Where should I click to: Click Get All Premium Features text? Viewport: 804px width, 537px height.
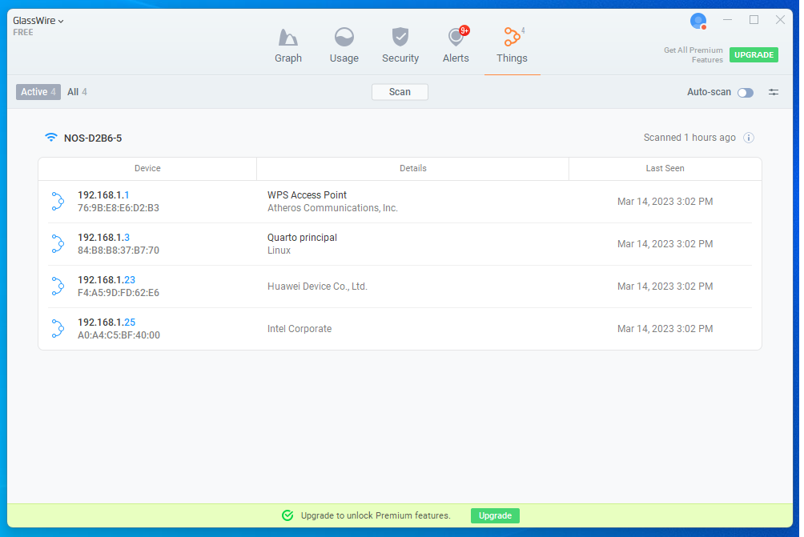click(x=693, y=55)
